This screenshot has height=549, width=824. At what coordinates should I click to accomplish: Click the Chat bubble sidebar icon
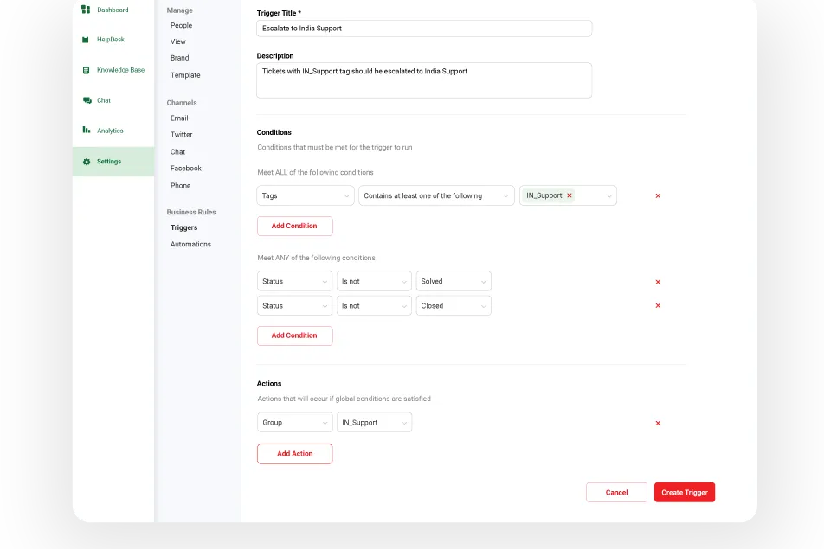click(87, 100)
